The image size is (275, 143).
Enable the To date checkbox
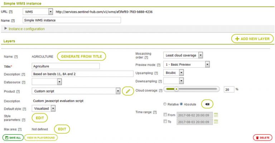click(165, 121)
